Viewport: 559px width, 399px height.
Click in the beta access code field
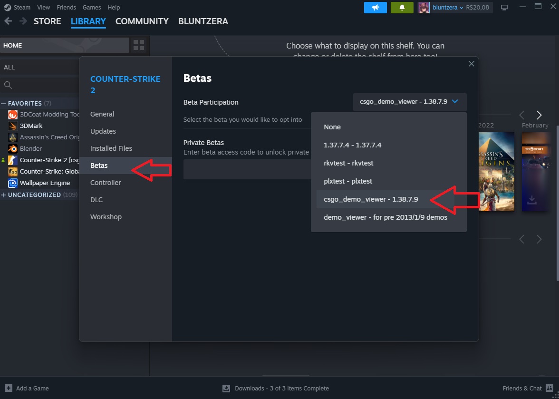(247, 169)
